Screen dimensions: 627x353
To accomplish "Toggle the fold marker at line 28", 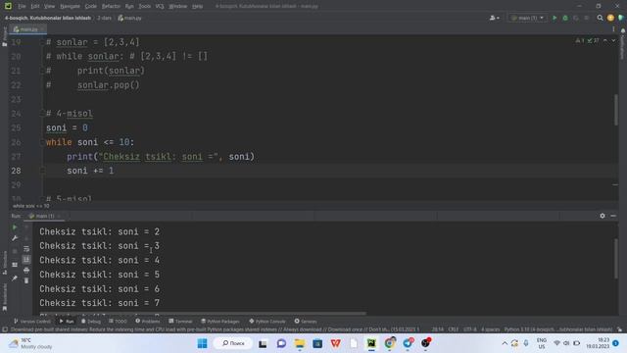I will click(42, 171).
